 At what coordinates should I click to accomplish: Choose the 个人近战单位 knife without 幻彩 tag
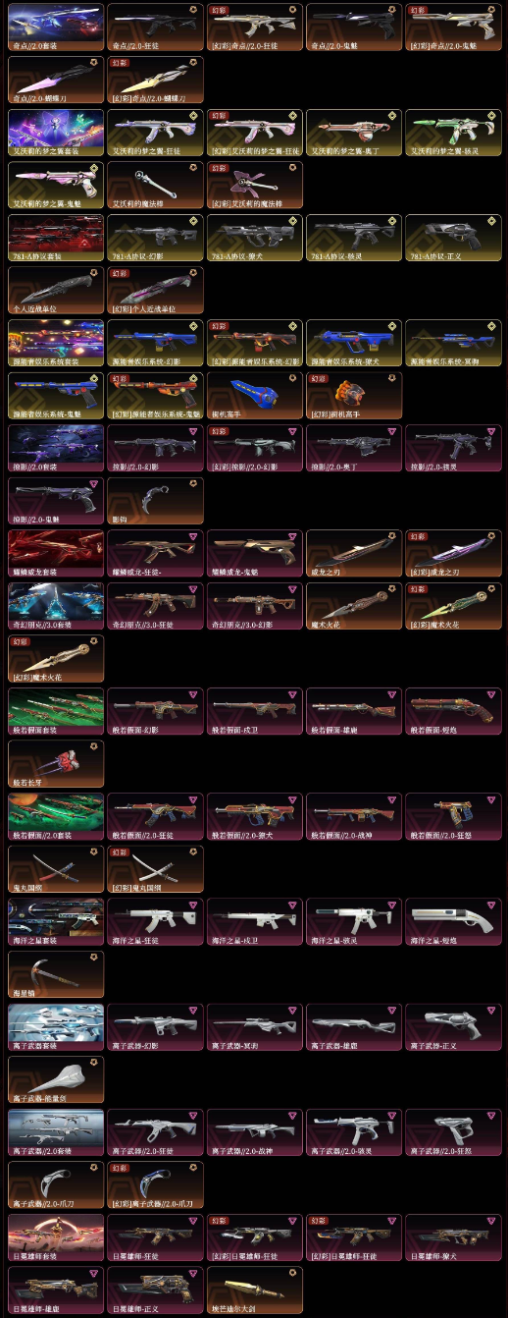pos(56,291)
